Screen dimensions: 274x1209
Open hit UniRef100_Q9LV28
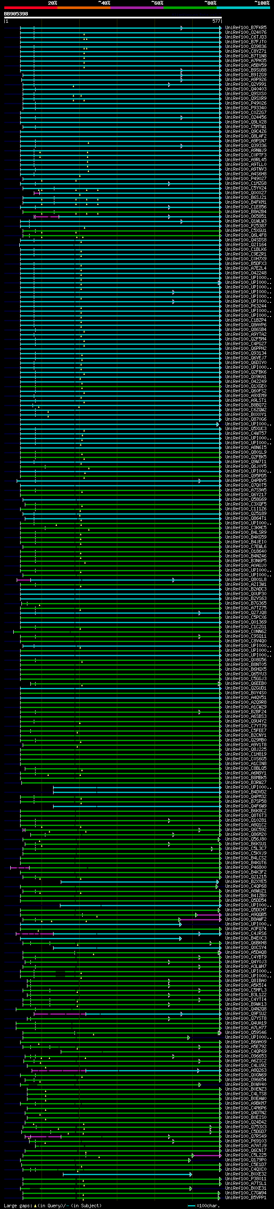coord(246,122)
